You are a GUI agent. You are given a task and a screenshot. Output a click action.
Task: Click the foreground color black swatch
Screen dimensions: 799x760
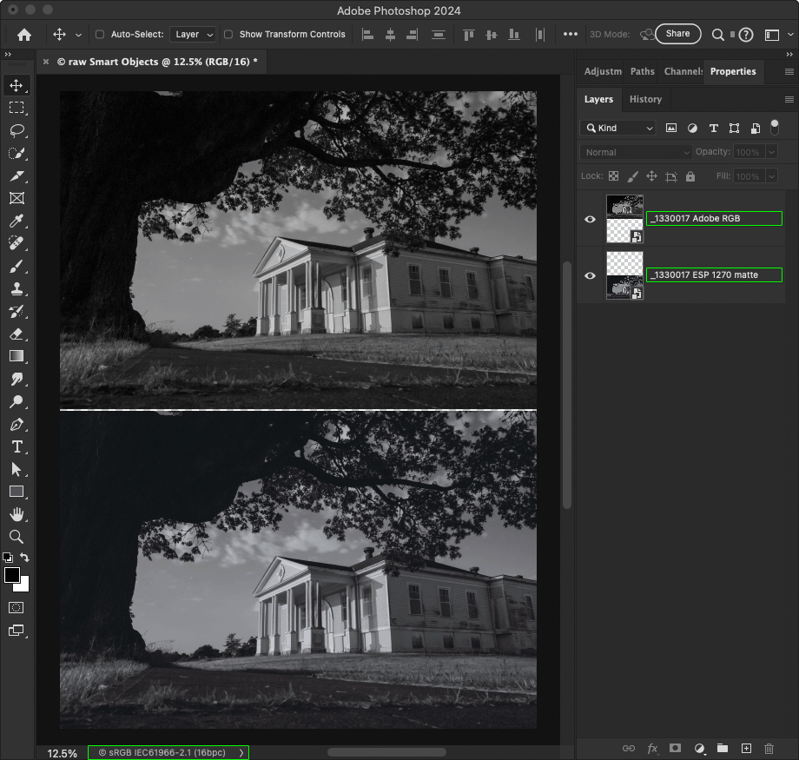point(11,574)
